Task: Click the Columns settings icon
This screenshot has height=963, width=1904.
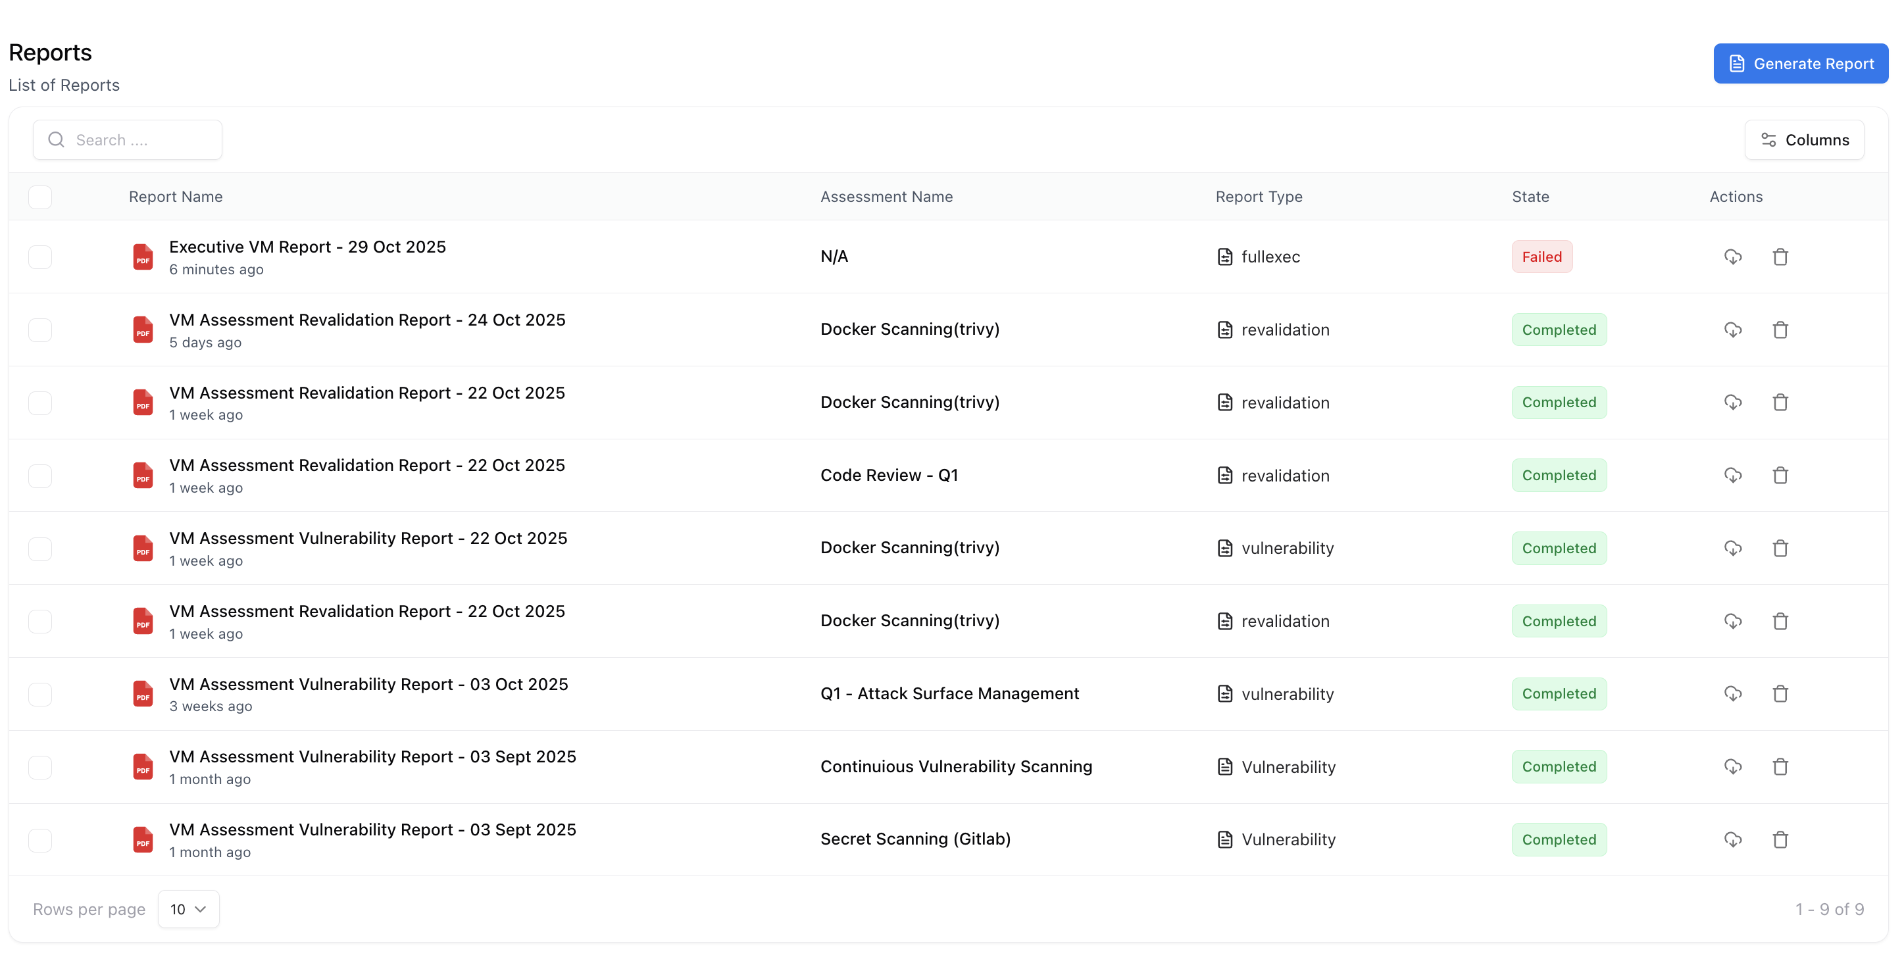Action: tap(1768, 139)
